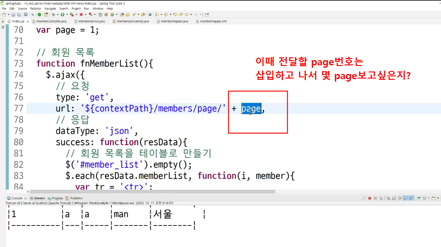Screen dimensions: 441x247
Task: Open the Refactor menu
Action: pyautogui.click(x=36, y=9)
